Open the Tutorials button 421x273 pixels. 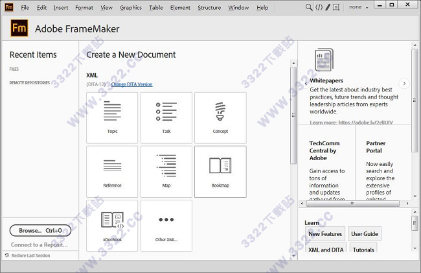(x=363, y=249)
